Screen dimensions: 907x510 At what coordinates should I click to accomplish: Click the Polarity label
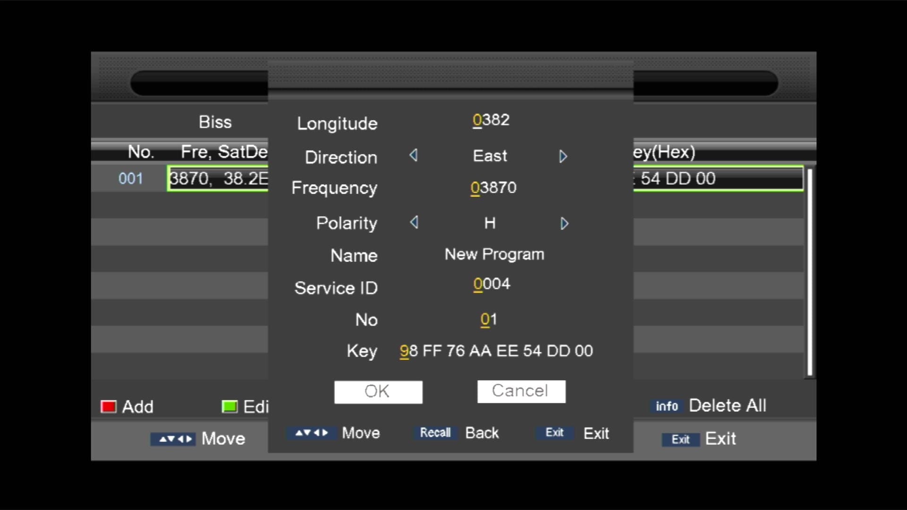pyautogui.click(x=347, y=223)
